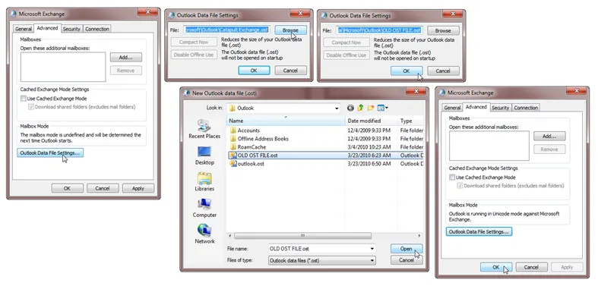Expand the Look in dropdown
The image size is (598, 286).
(337, 108)
